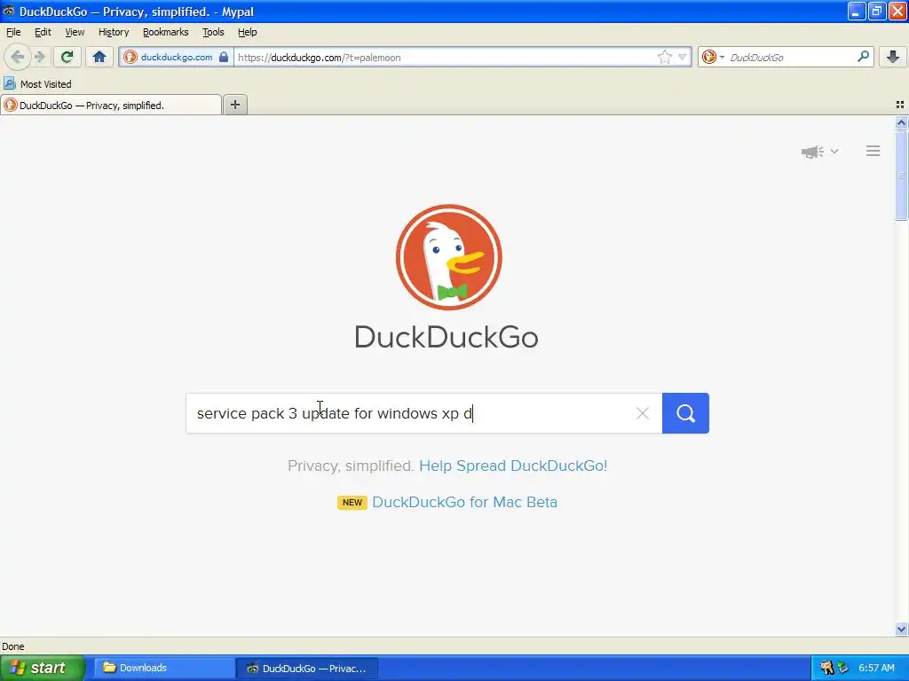Bookmark this page with the star icon

click(664, 57)
